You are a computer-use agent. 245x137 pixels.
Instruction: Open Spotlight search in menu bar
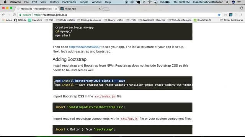227,2
